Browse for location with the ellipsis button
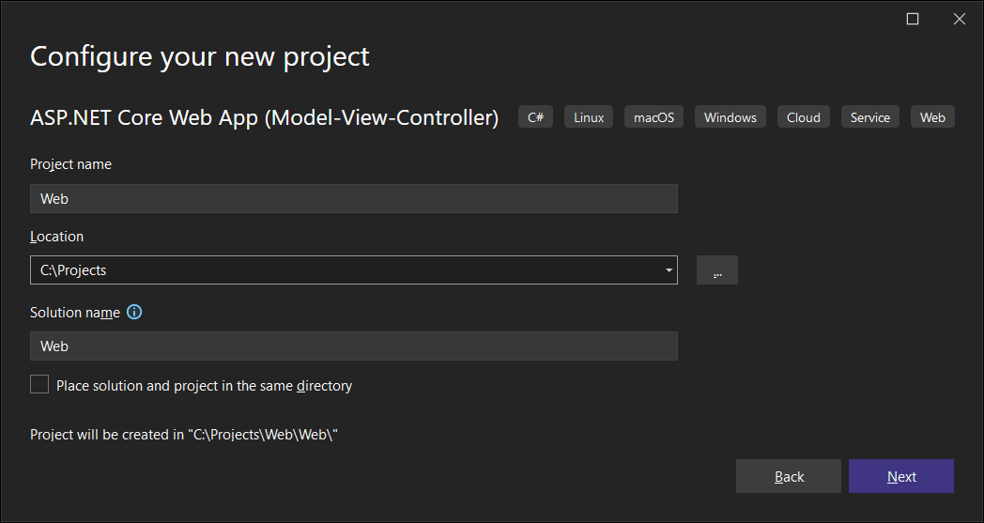The width and height of the screenshot is (984, 523). (717, 270)
